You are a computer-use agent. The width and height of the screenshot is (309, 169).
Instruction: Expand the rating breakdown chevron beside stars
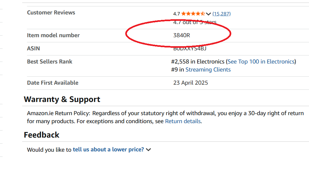[x=208, y=14]
